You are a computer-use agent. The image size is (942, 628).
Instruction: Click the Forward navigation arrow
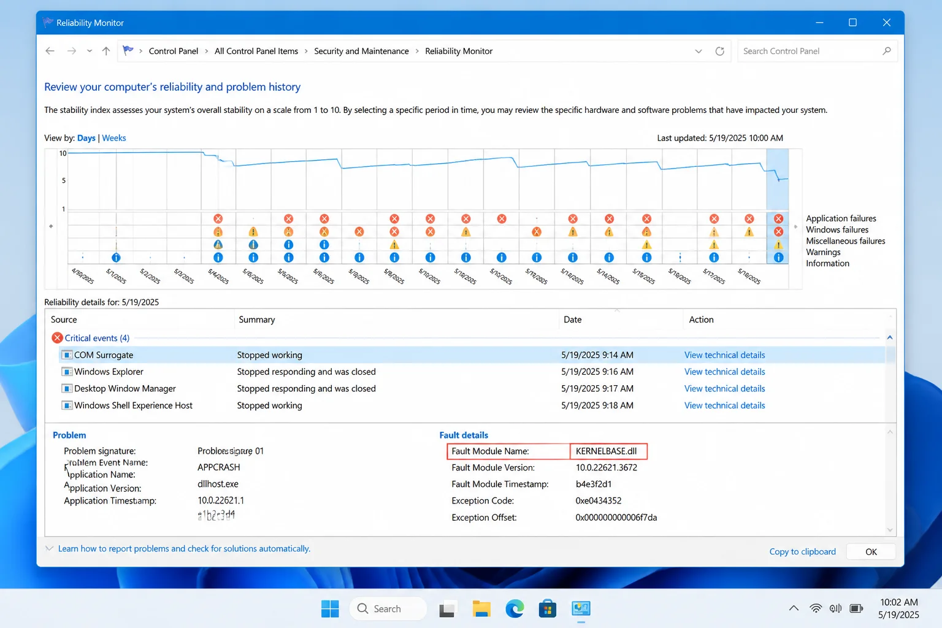[x=72, y=51]
